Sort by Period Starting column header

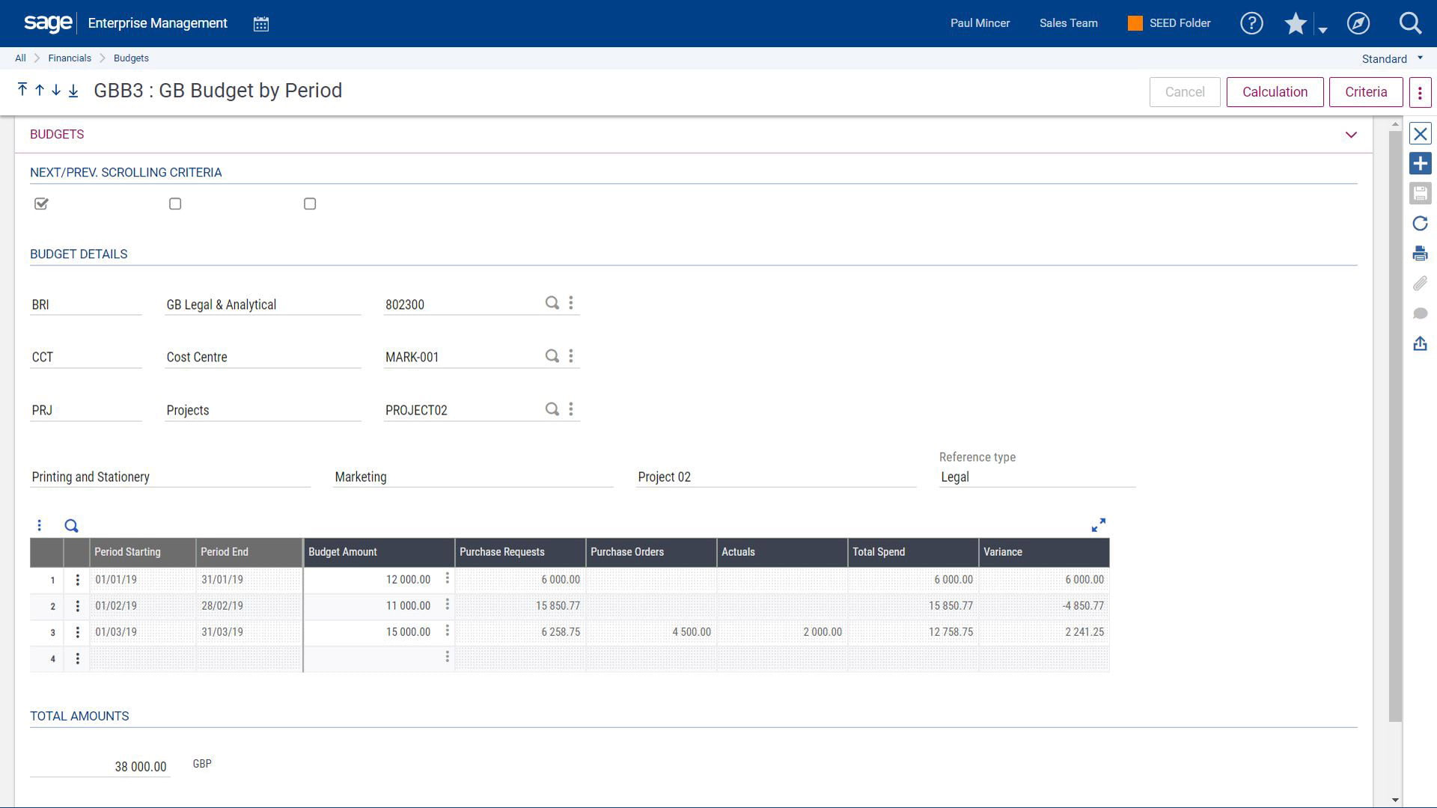coord(142,552)
